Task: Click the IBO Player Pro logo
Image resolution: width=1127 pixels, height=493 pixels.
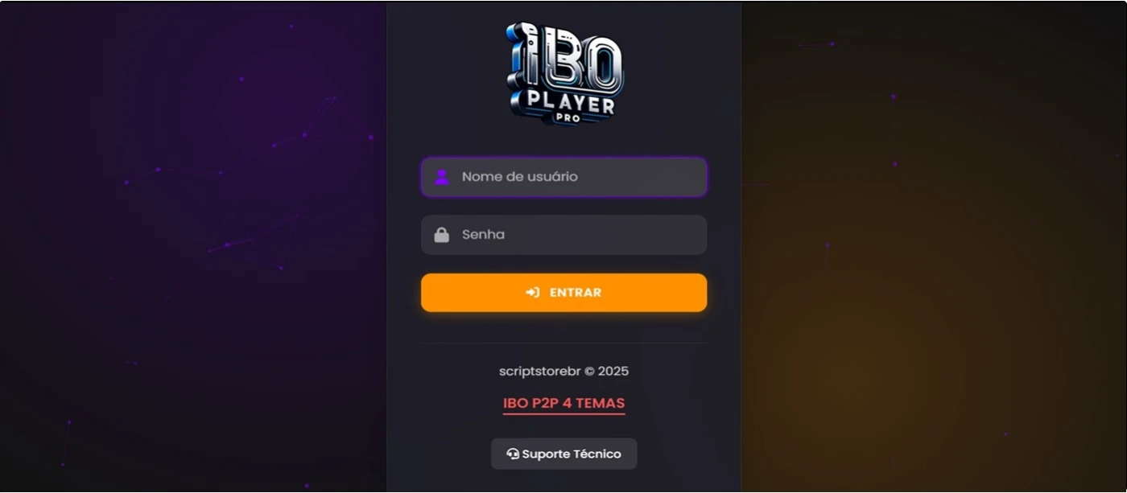Action: [564, 73]
